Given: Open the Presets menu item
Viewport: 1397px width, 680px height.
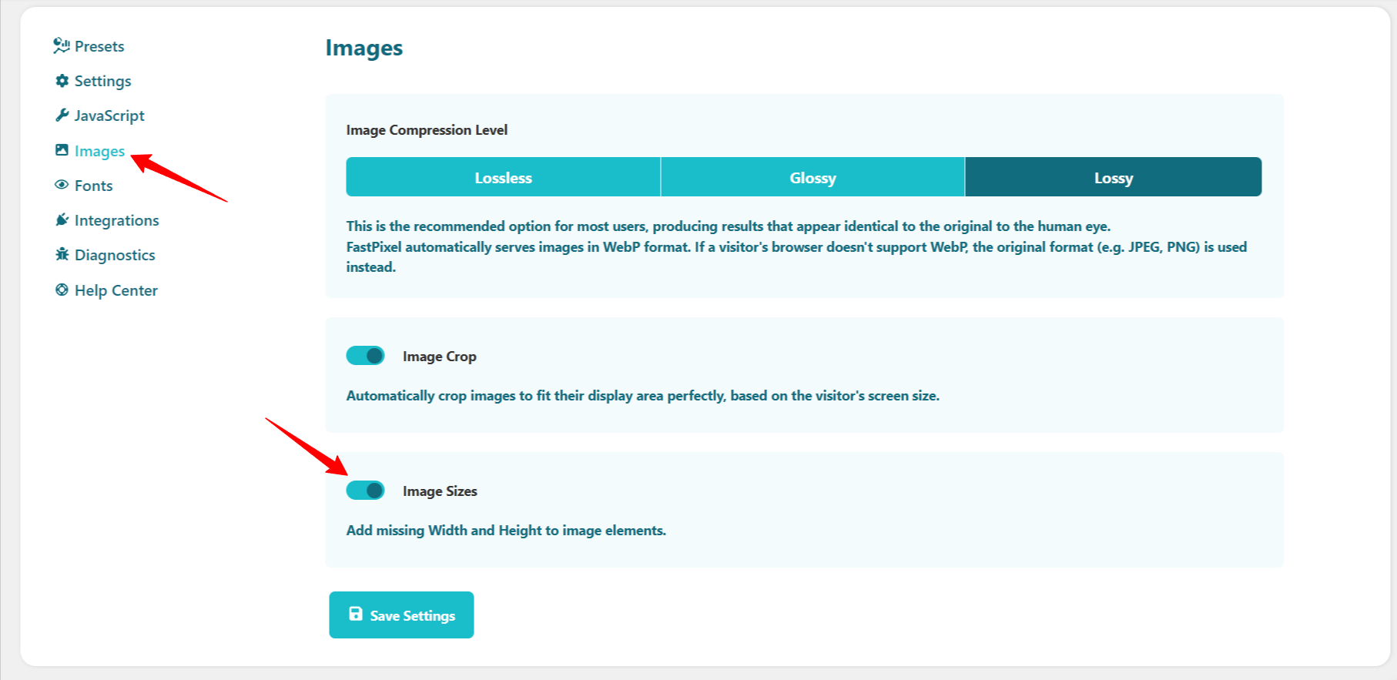Looking at the screenshot, I should point(99,46).
